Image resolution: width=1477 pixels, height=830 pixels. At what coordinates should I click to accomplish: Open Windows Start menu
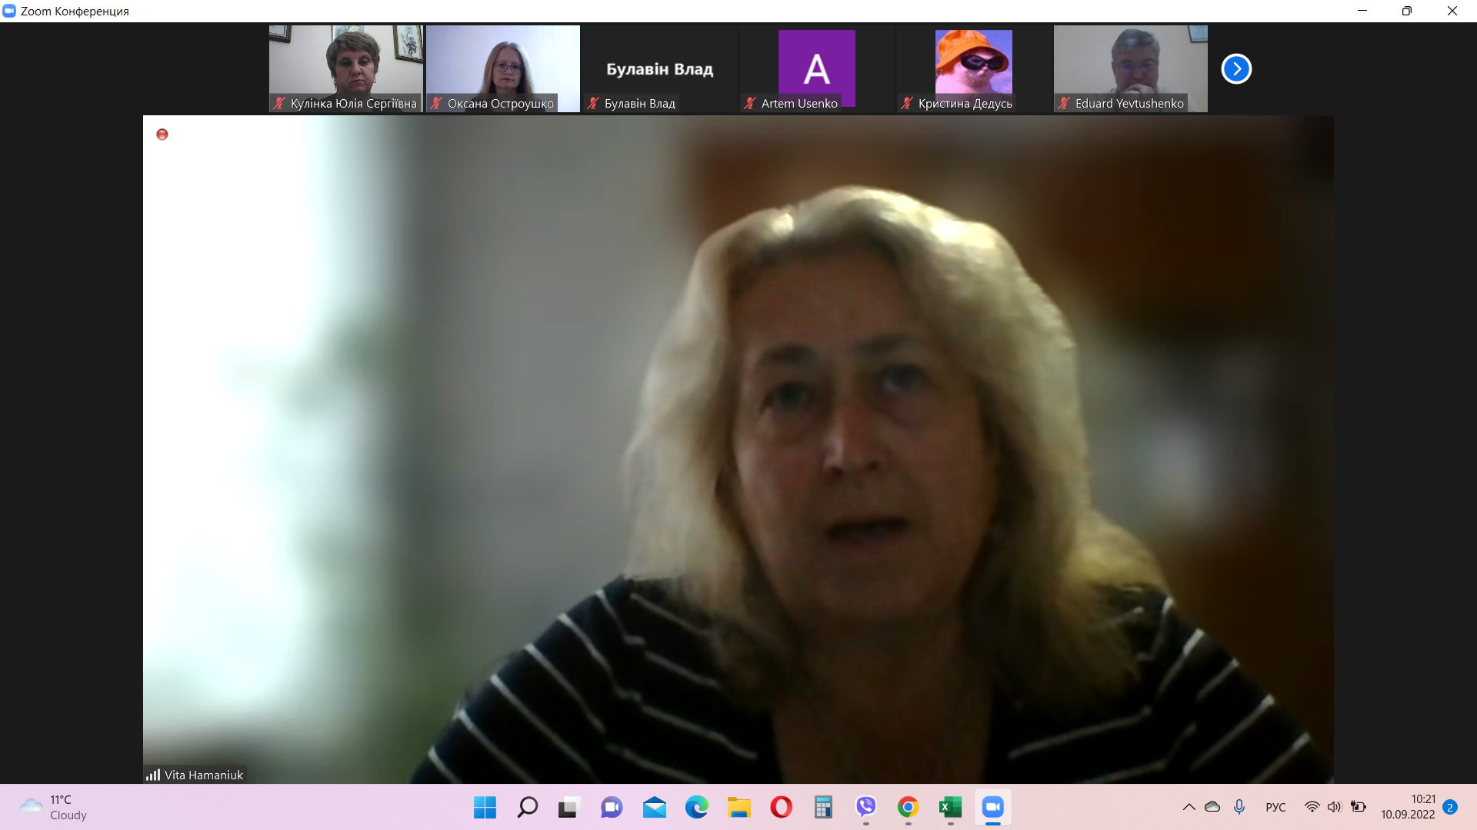click(485, 807)
